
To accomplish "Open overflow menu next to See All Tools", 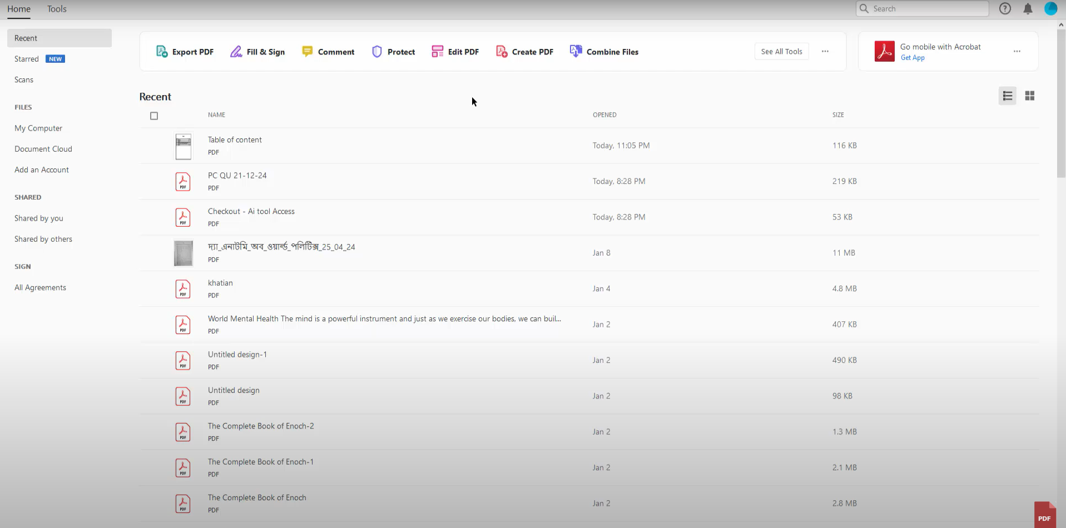I will [825, 51].
